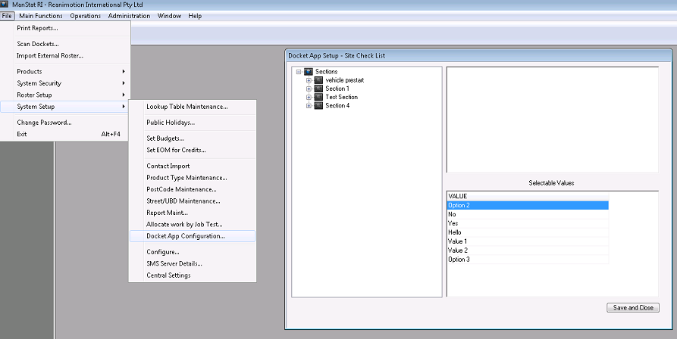Expand the vehicle prestart tree node
This screenshot has height=339, width=677.
[x=309, y=79]
